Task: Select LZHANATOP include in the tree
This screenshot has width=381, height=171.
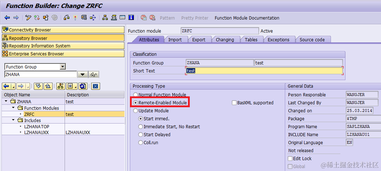Action: coord(37,126)
